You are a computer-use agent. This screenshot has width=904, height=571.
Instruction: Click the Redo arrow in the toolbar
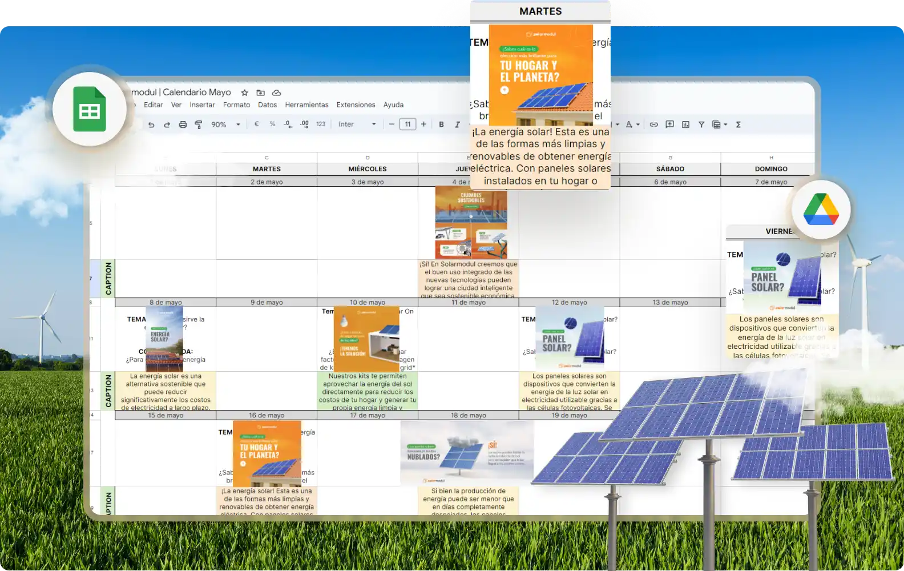pos(167,124)
